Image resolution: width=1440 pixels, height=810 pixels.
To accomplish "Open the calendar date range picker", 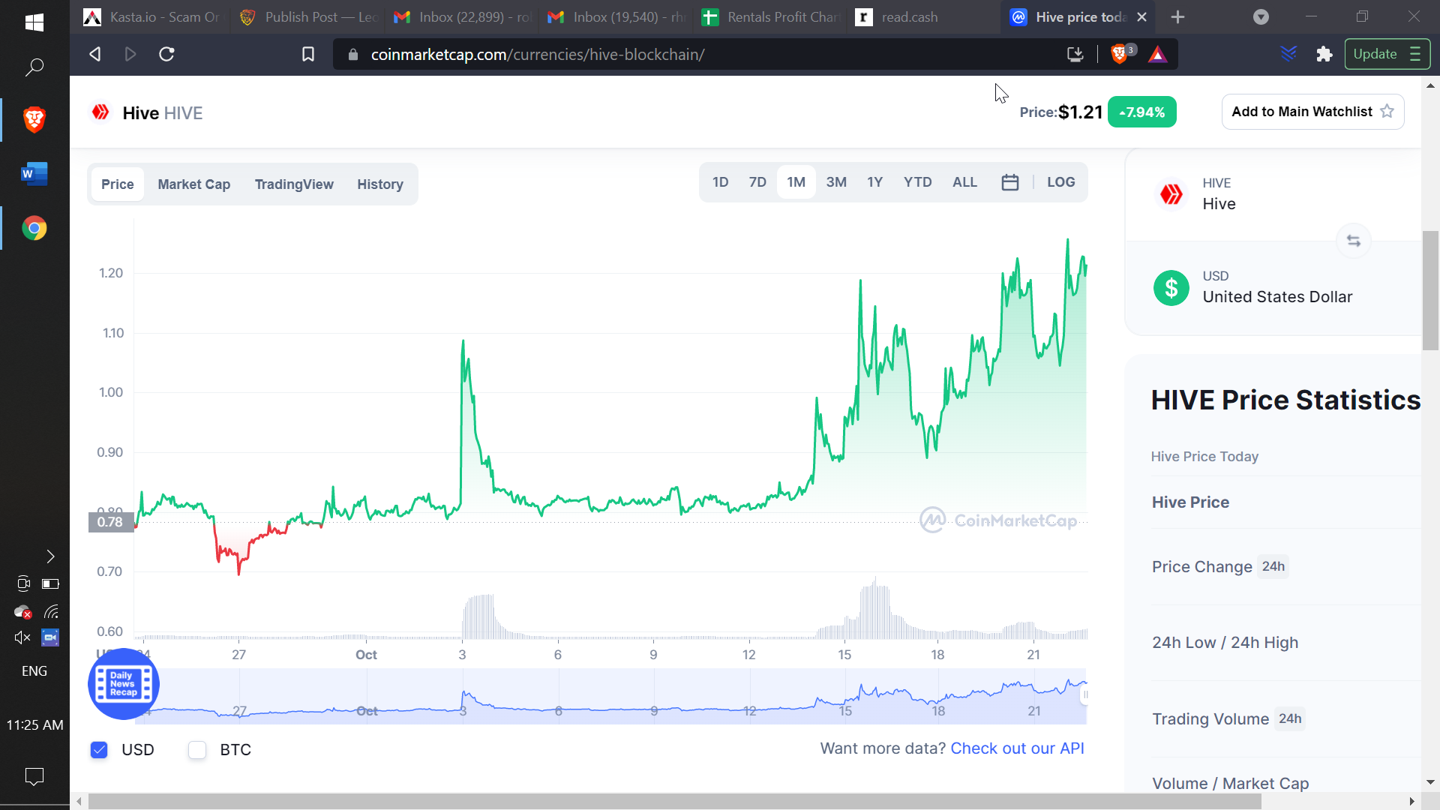I will (x=1010, y=182).
